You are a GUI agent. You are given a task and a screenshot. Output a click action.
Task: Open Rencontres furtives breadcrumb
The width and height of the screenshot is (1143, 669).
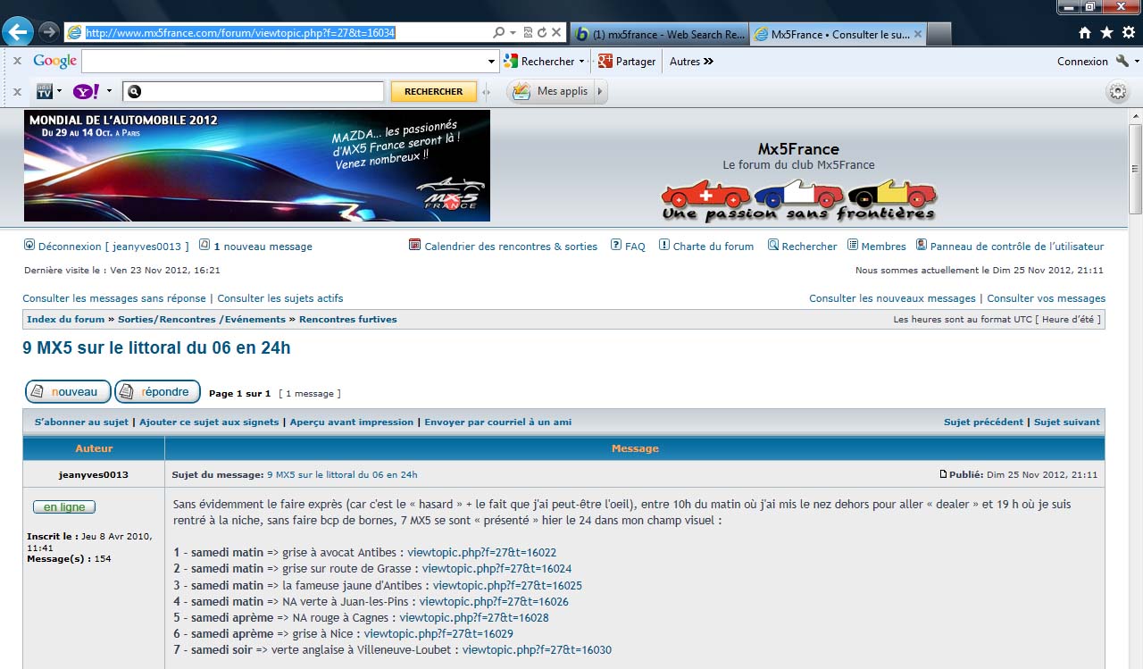[348, 319]
